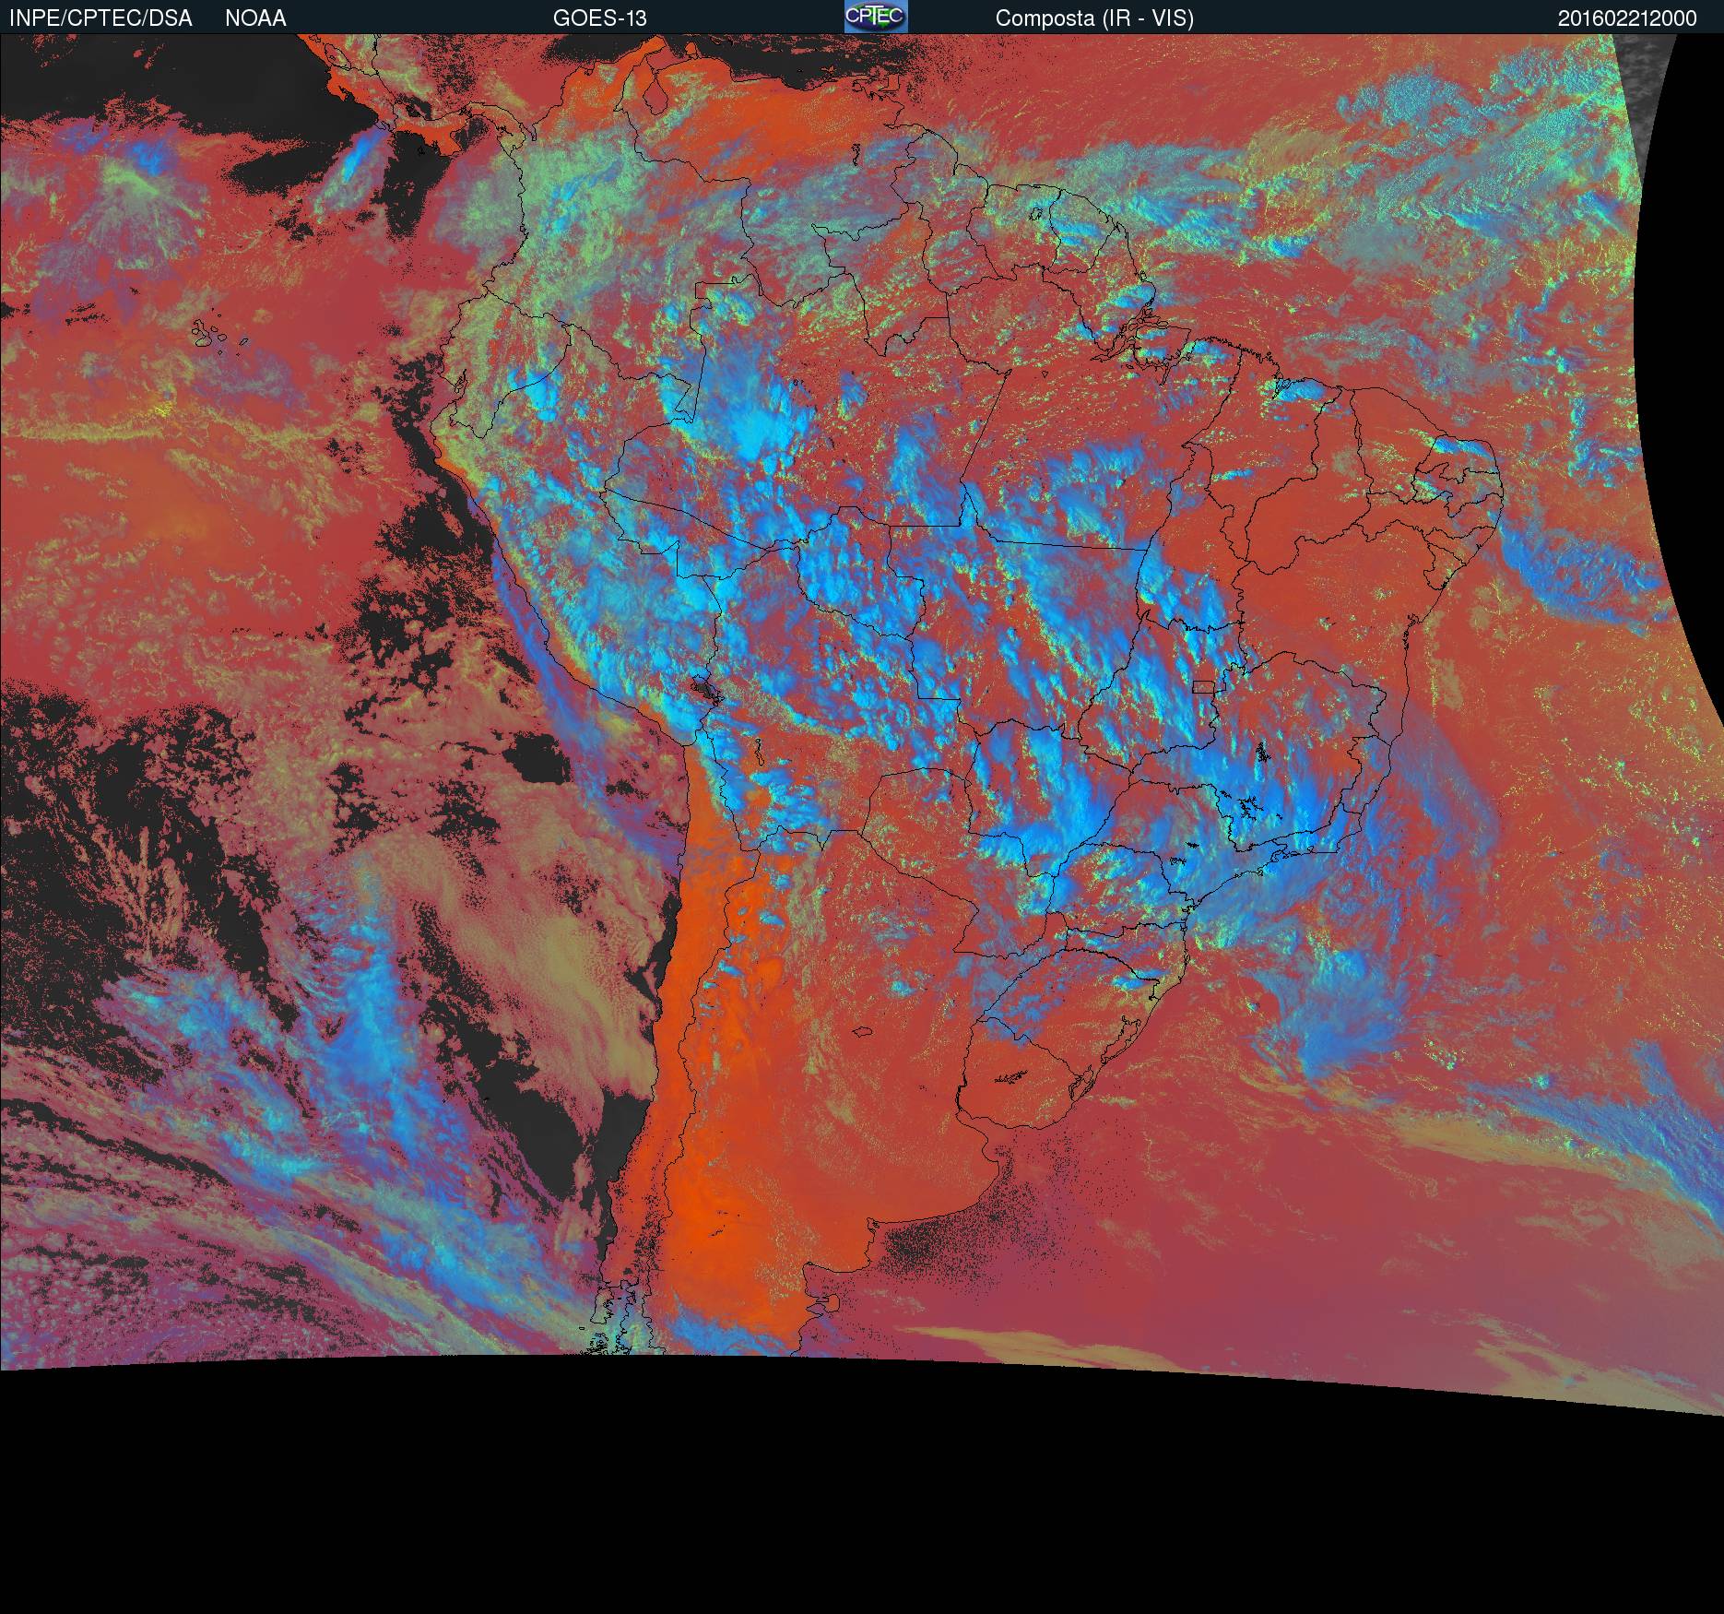Click the GOES-13 satellite label

pyautogui.click(x=599, y=18)
